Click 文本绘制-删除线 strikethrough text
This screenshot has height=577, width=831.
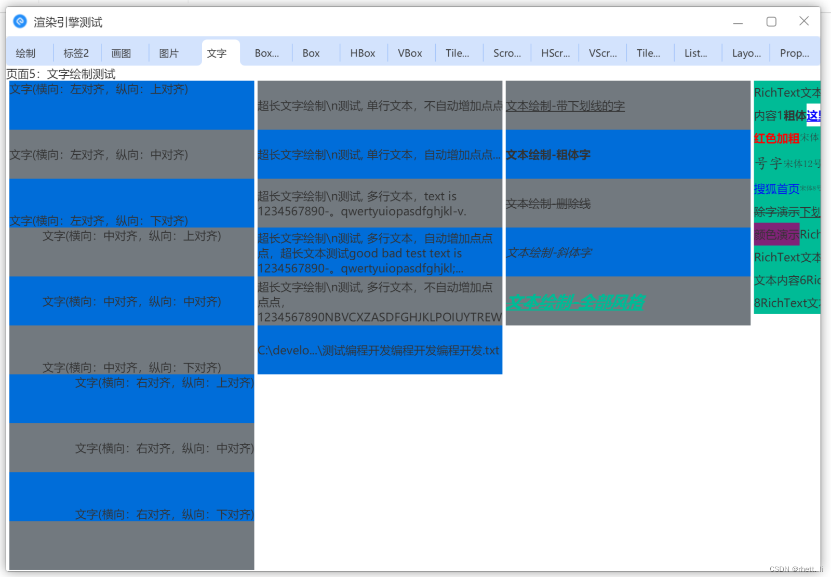548,204
